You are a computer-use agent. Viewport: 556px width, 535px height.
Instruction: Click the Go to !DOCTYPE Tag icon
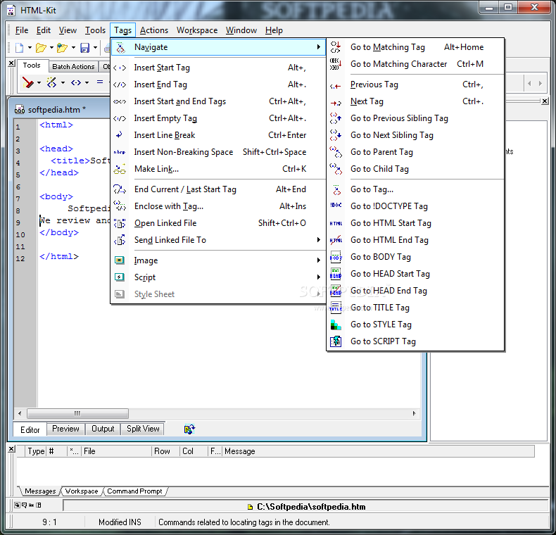(336, 205)
